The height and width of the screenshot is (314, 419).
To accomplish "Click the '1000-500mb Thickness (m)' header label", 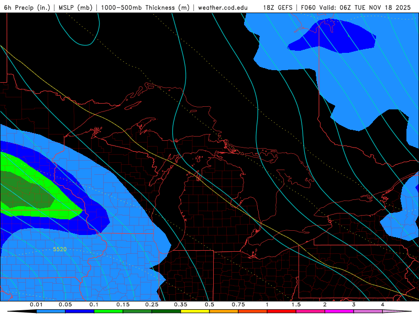I will tap(145, 7).
